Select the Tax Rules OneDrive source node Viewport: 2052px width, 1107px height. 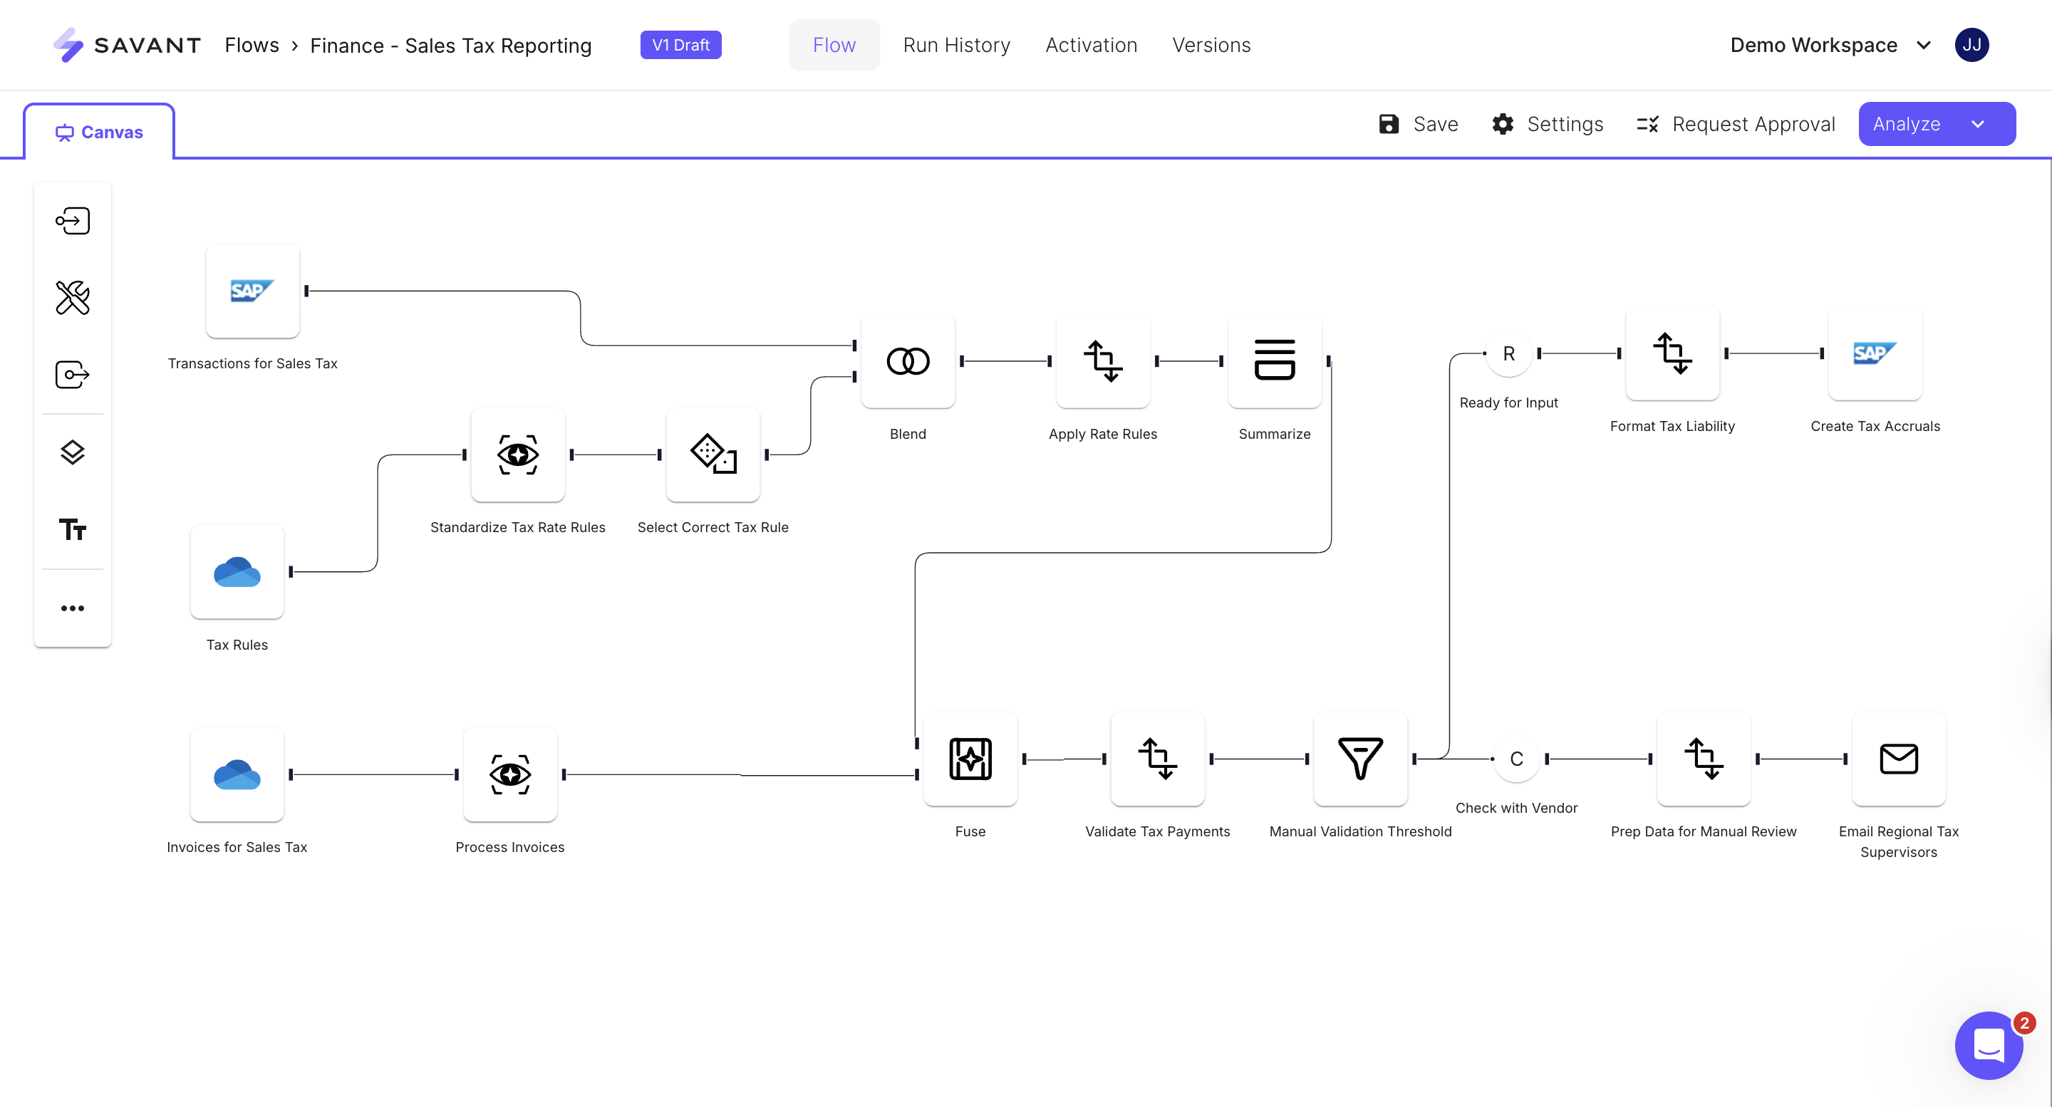[237, 572]
